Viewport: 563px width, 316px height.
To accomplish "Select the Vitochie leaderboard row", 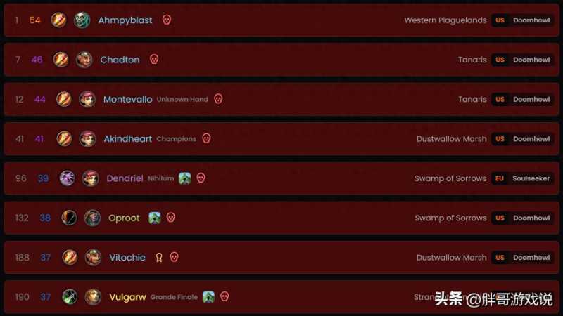I will tap(281, 257).
